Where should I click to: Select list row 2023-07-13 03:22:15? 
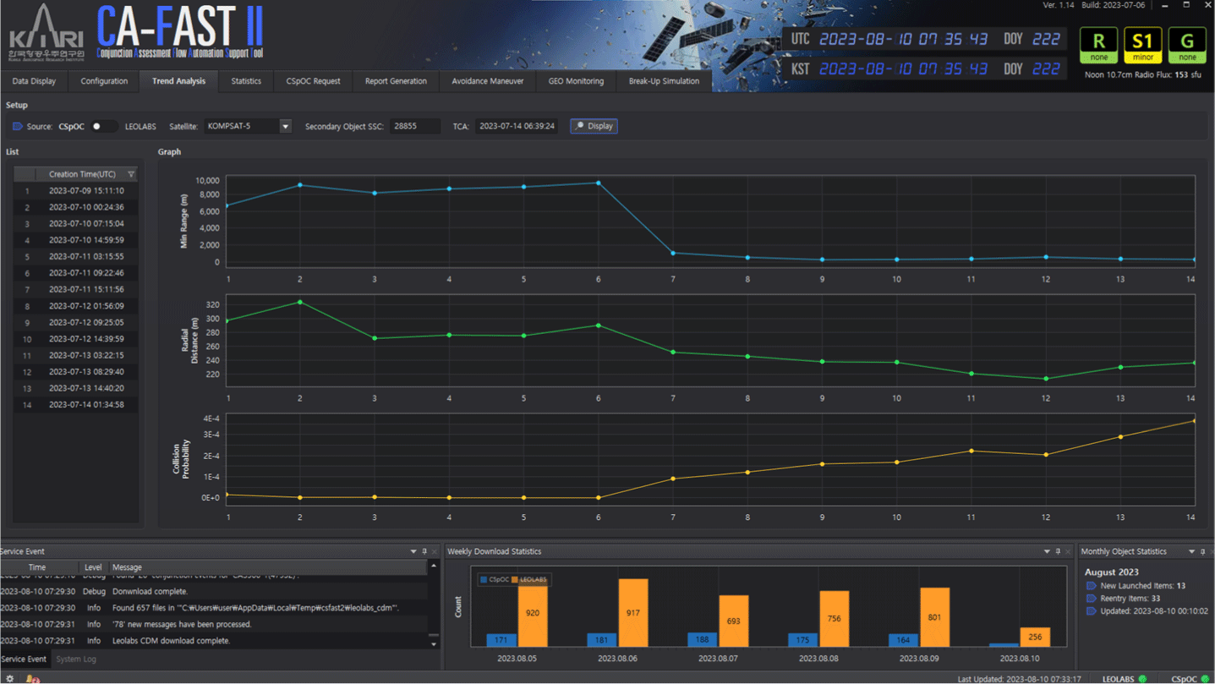(x=76, y=356)
